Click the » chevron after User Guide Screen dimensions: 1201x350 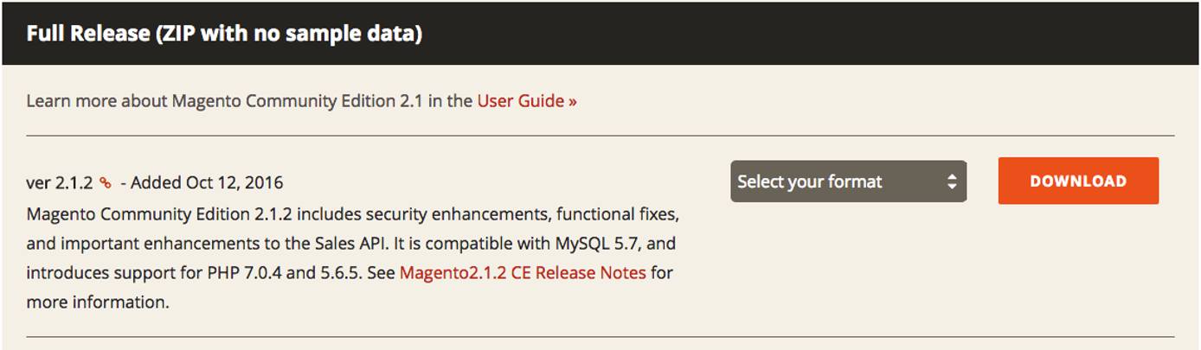click(x=573, y=101)
